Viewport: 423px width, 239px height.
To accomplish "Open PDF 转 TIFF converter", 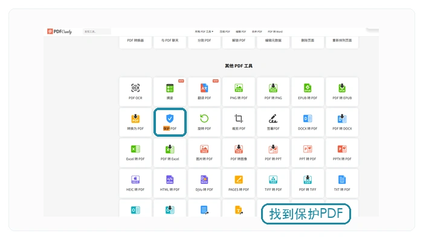I will coord(308,183).
